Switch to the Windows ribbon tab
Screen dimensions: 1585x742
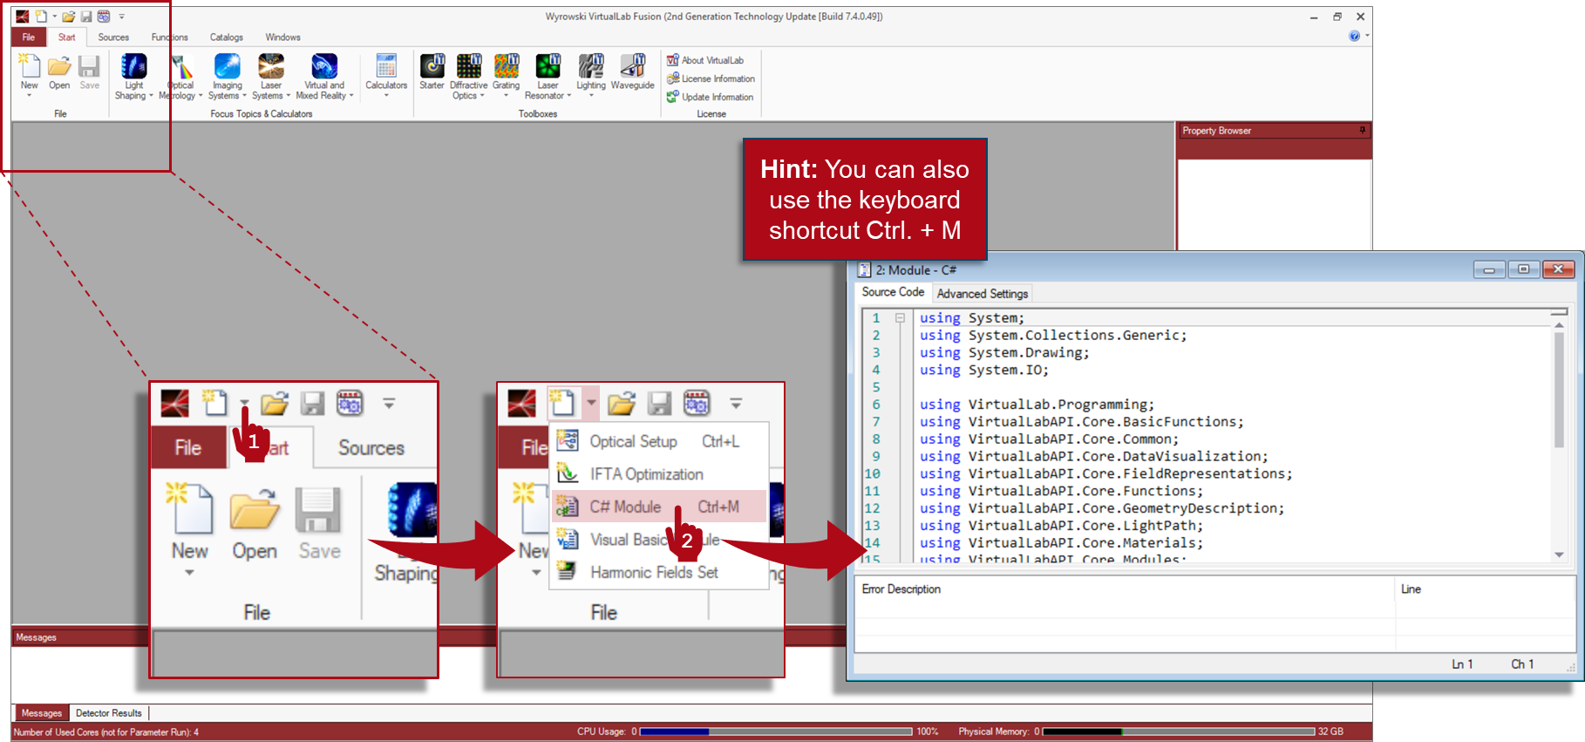pyautogui.click(x=282, y=37)
